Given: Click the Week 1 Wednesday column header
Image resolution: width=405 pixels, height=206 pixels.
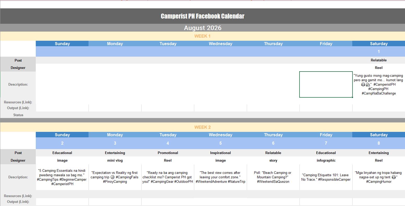Looking at the screenshot, I should (x=220, y=44).
